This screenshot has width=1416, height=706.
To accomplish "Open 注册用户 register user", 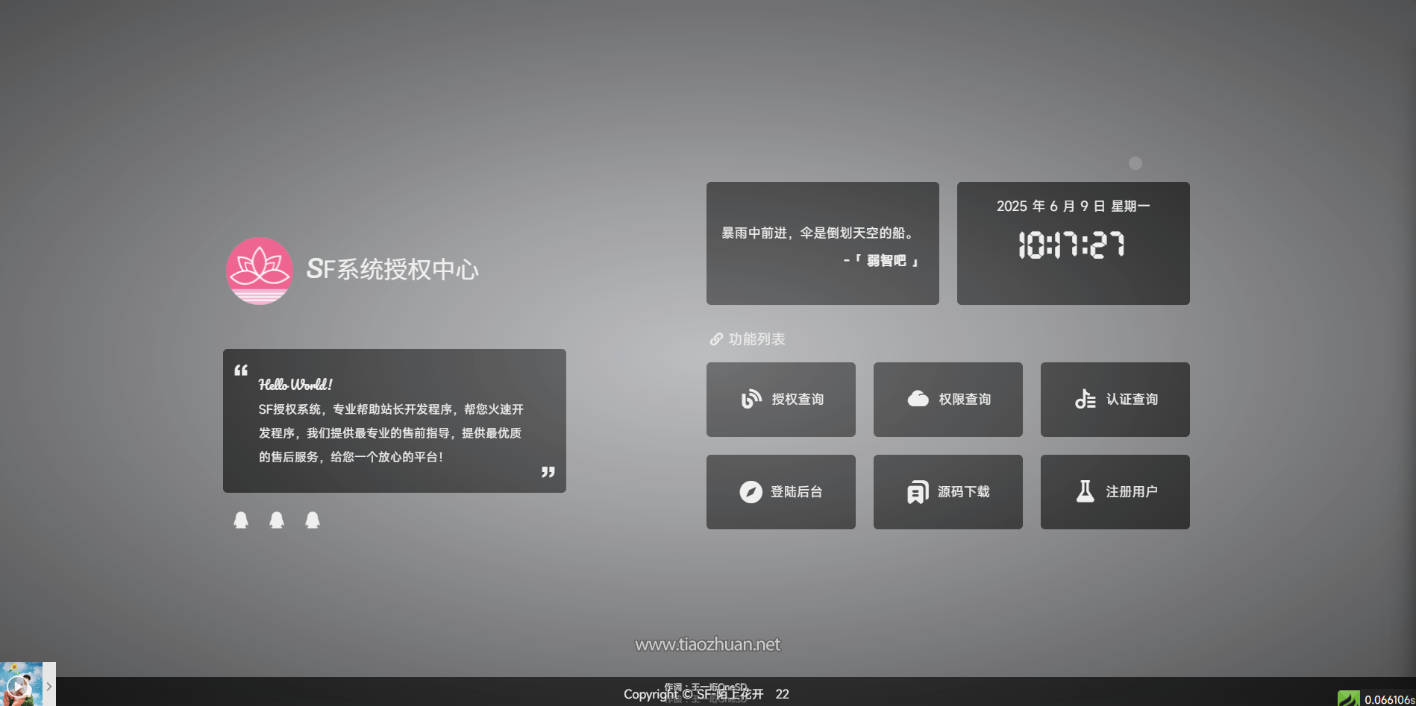I will 1115,492.
